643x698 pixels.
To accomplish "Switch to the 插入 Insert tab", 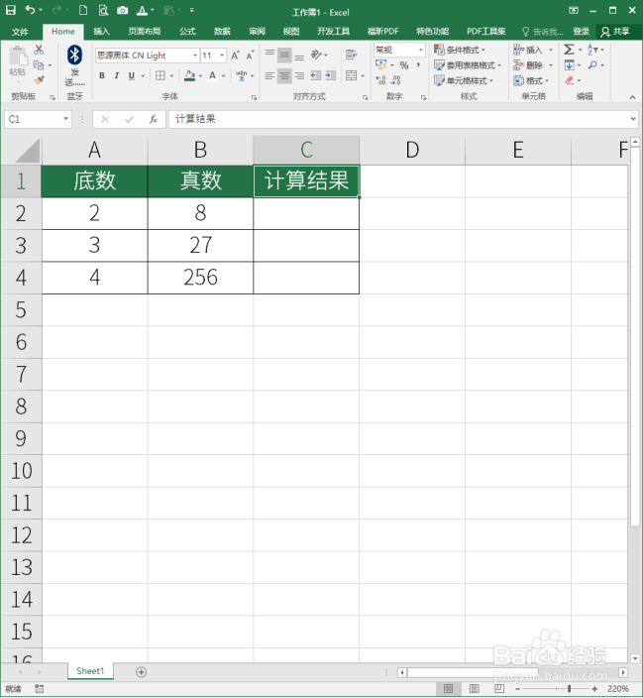I will click(x=101, y=31).
